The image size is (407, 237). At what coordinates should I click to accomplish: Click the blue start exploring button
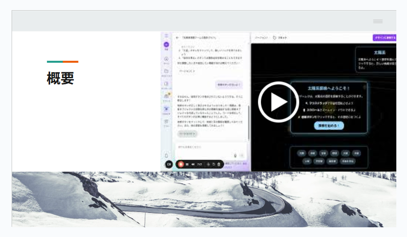[329, 125]
